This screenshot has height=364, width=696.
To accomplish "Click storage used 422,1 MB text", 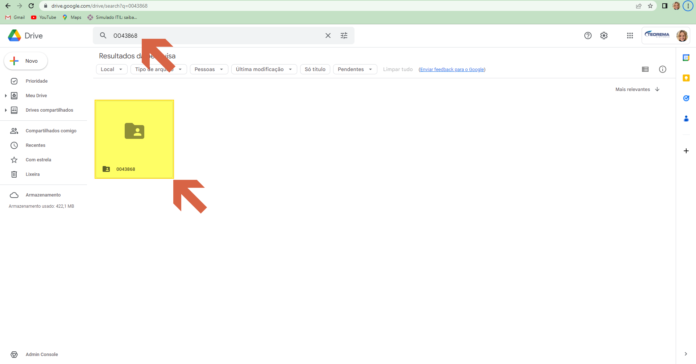I will 41,206.
